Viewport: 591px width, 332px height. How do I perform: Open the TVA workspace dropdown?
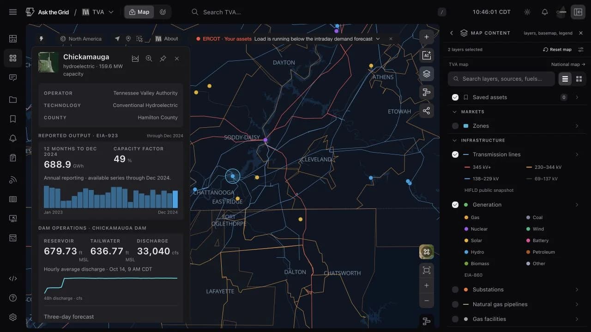click(98, 12)
